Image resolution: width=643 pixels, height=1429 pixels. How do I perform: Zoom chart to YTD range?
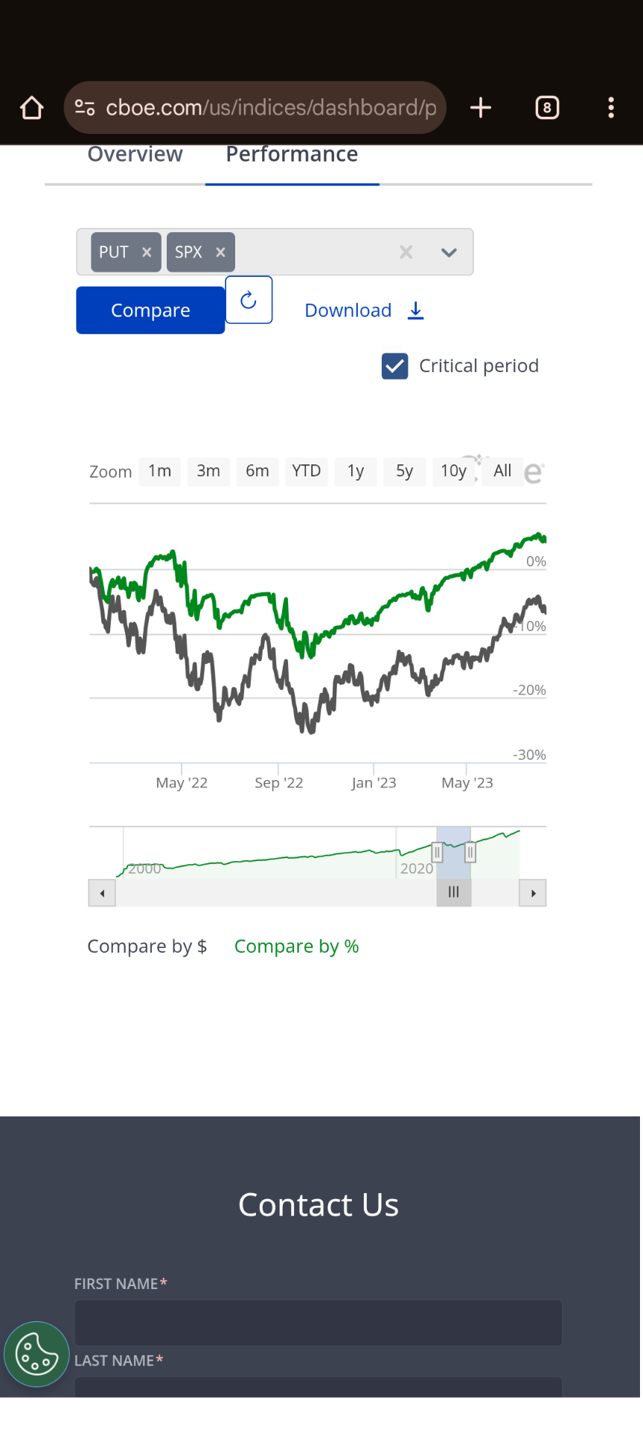pos(306,471)
